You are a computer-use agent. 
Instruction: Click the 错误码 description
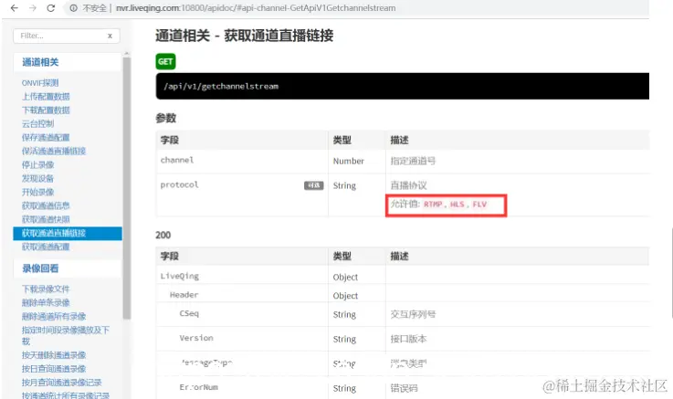(404, 388)
